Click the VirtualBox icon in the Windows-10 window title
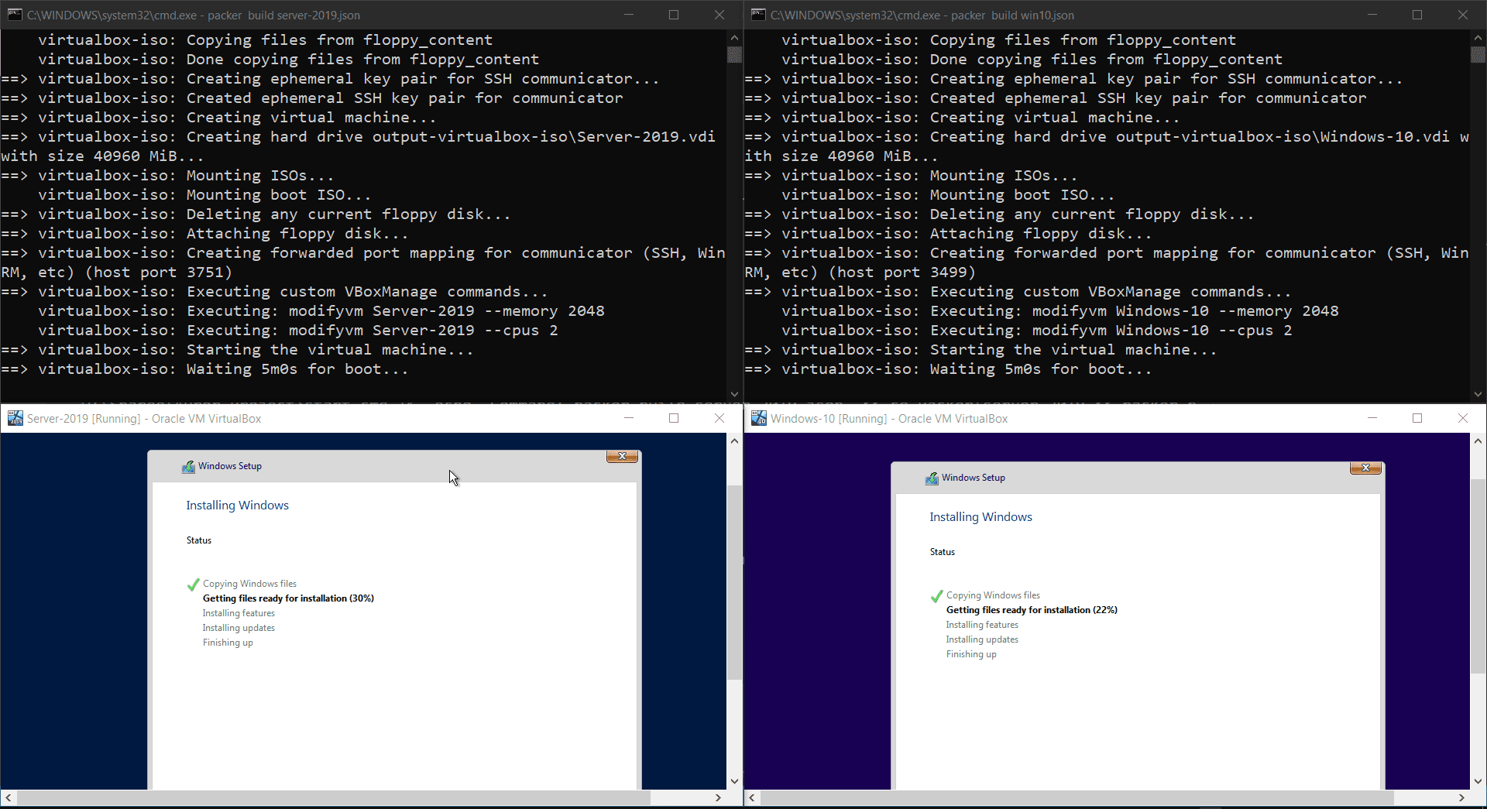This screenshot has width=1487, height=809. [x=758, y=419]
